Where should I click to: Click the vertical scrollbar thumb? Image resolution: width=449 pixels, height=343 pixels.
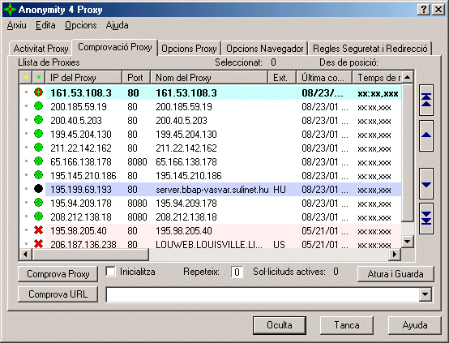click(407, 152)
